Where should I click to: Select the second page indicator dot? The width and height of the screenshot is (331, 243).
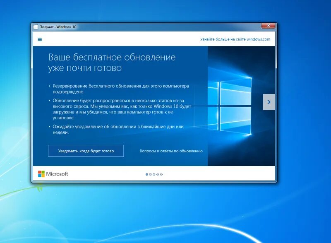151,174
